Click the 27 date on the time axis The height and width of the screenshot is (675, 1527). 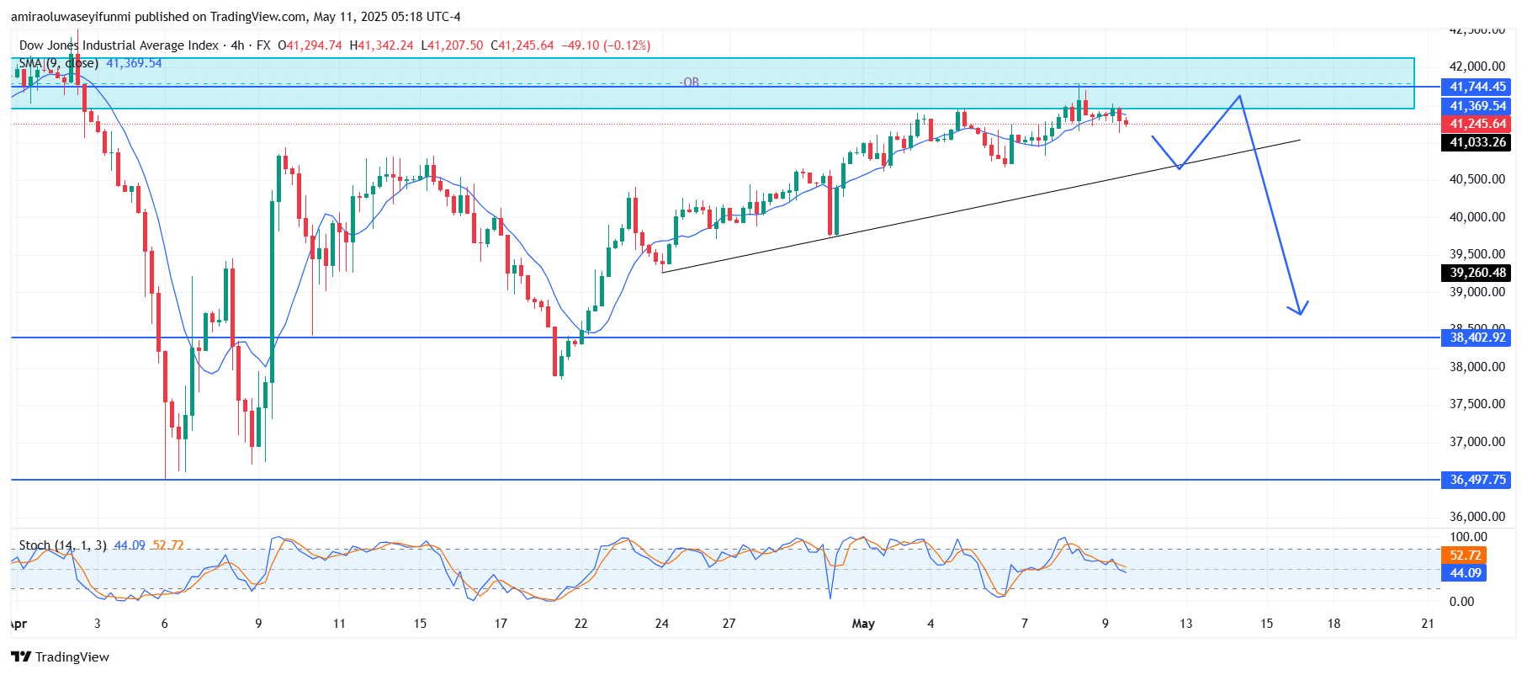pos(729,624)
